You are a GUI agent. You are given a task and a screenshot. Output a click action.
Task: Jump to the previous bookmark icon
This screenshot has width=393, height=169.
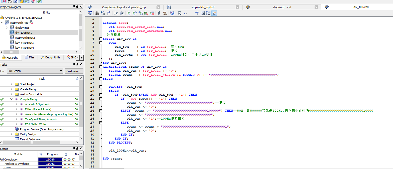(x=141, y=13)
